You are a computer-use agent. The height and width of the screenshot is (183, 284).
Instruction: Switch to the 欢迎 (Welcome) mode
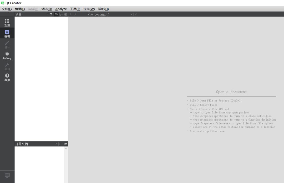click(7, 23)
